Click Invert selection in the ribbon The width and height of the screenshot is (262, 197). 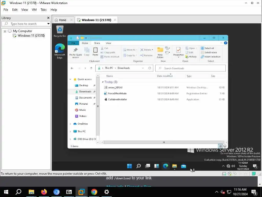211,57
